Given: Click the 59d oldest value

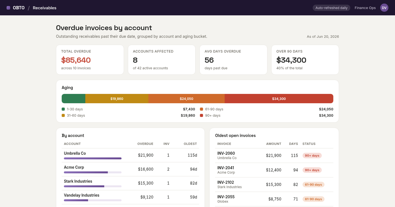Looking at the screenshot, I should [194, 197].
